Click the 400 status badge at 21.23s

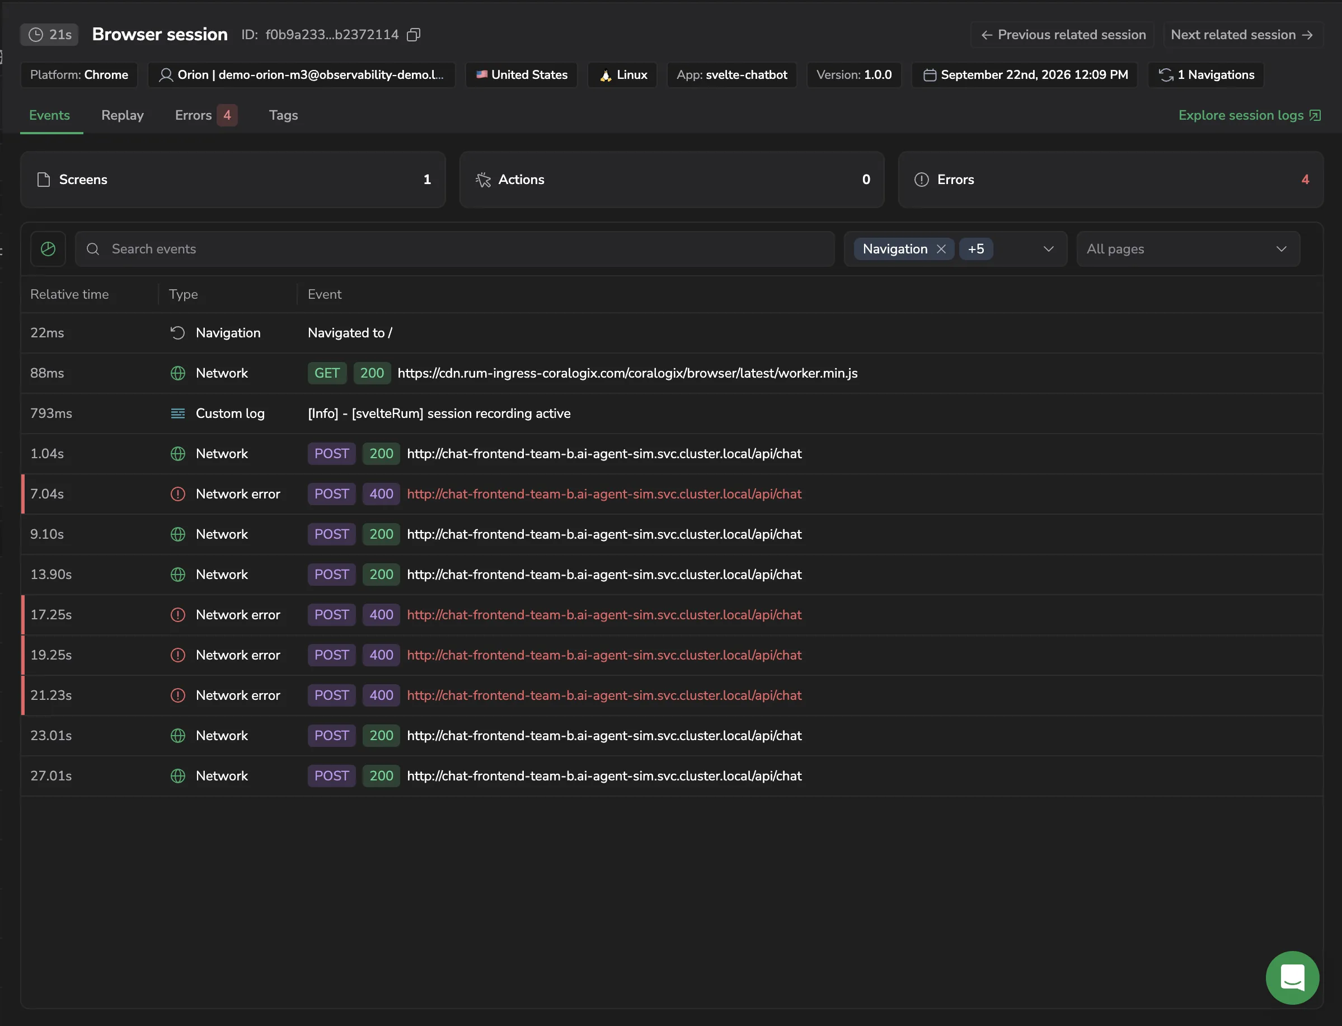pos(381,695)
